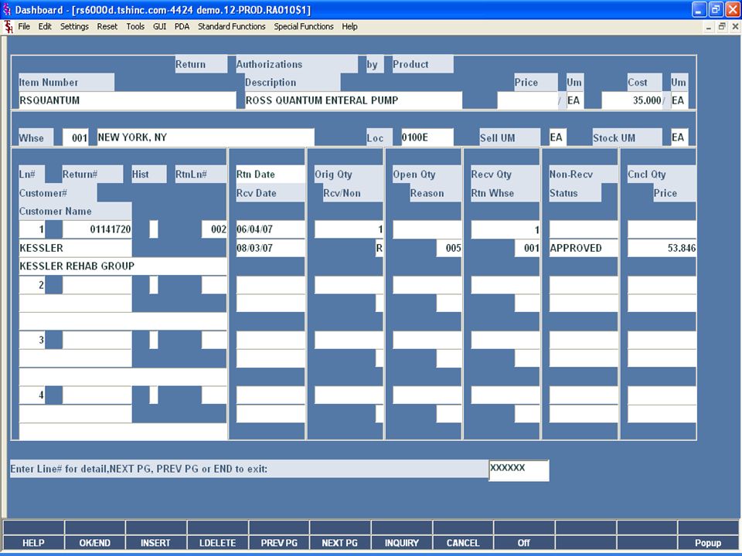Click RtnLn# value 002

[214, 229]
